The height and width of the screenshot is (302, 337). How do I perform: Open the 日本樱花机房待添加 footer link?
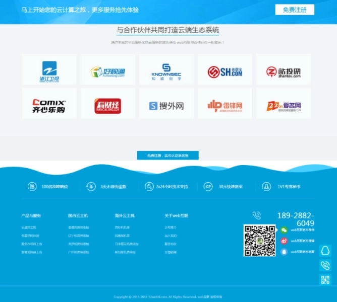(x=127, y=244)
